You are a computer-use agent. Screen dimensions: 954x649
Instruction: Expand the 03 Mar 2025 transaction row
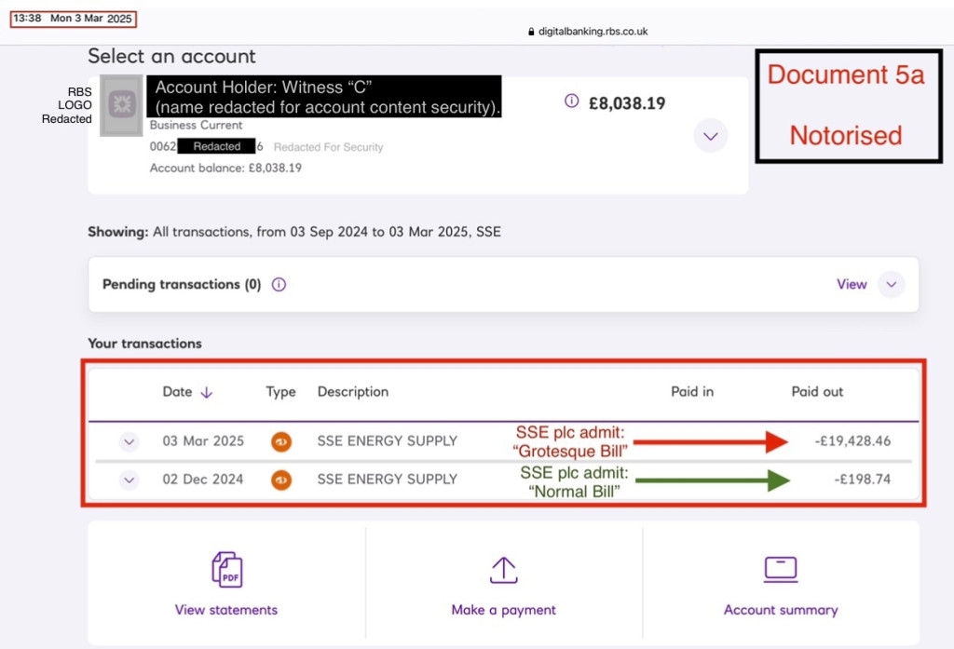point(129,441)
